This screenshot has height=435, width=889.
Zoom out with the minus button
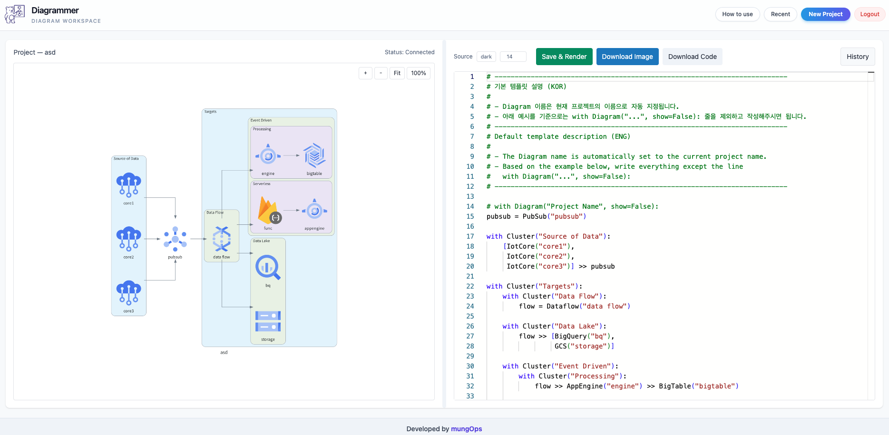[x=381, y=73]
